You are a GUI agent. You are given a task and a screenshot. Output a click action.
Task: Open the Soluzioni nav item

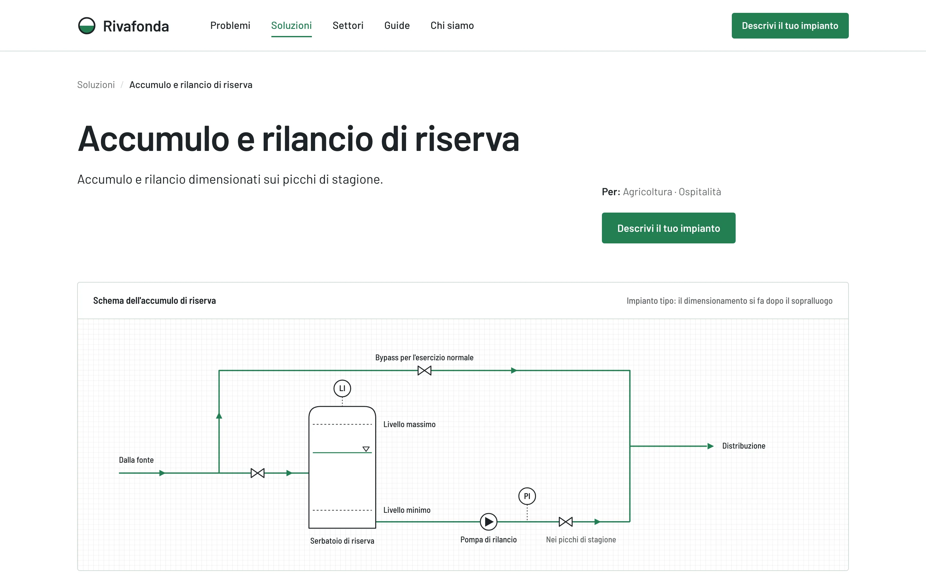click(292, 26)
